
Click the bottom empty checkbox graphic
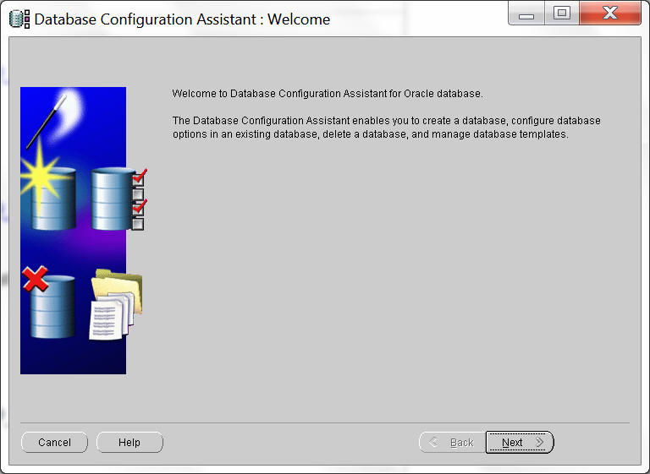[x=138, y=224]
